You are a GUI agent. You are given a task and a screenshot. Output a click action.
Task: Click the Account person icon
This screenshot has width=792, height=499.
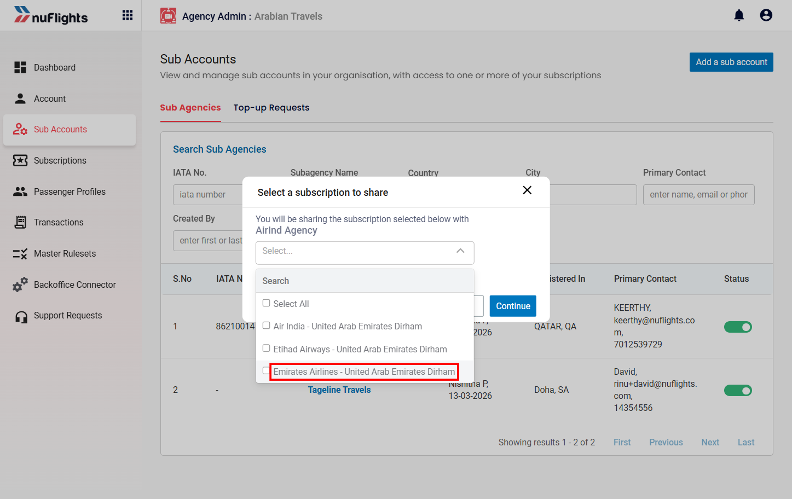coord(20,98)
